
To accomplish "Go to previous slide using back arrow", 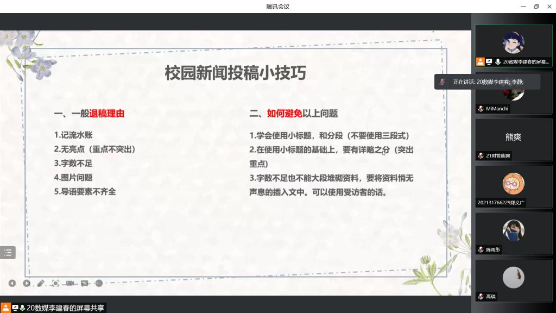I will pyautogui.click(x=12, y=283).
